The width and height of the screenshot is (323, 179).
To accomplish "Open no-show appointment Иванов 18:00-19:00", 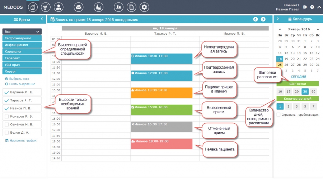I will 161,144.
